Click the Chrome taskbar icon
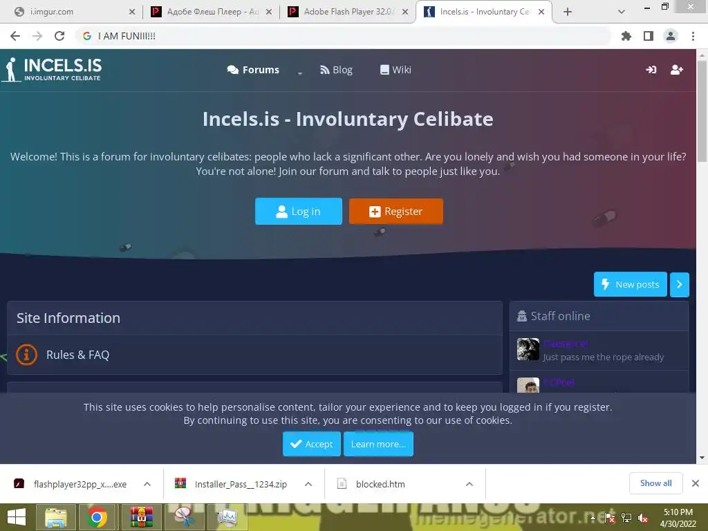The height and width of the screenshot is (531, 708). pyautogui.click(x=97, y=517)
